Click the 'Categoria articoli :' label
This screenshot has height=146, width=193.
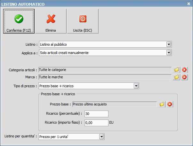click(x=23, y=70)
